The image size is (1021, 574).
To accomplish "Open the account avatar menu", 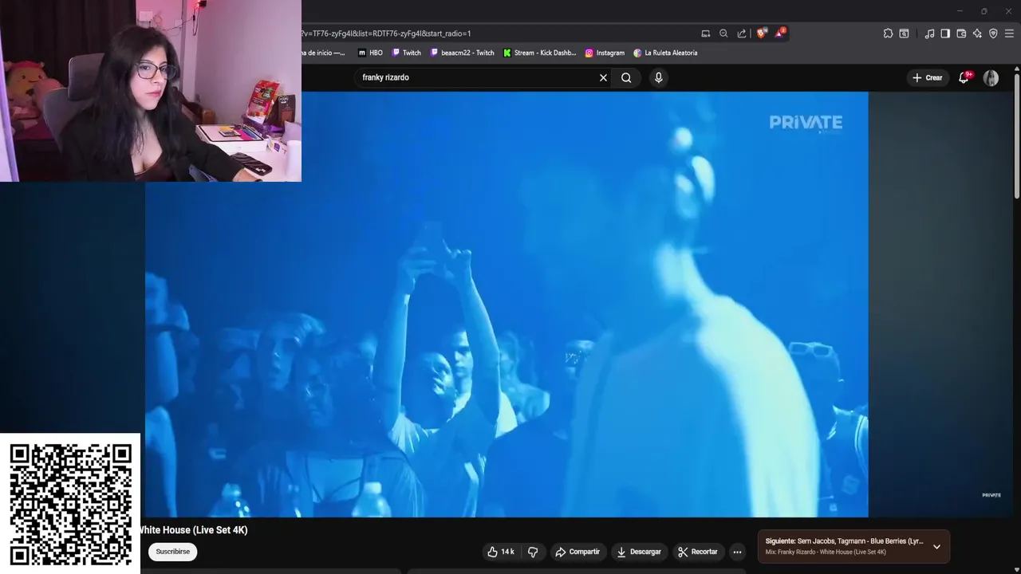I will click(x=991, y=77).
